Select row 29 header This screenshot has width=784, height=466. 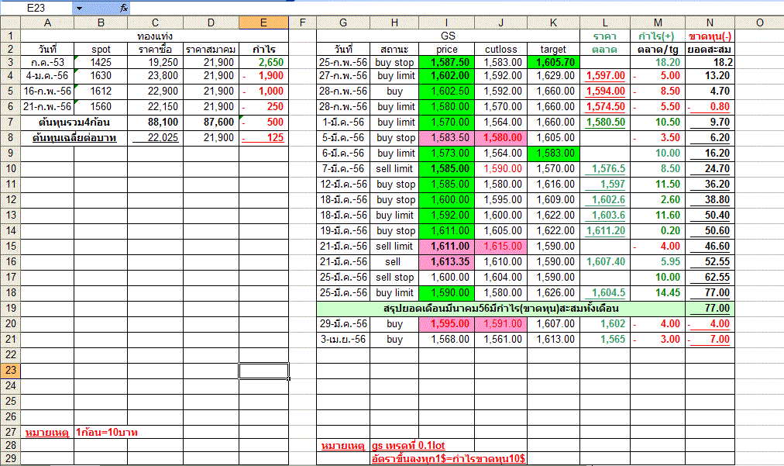pos(10,458)
